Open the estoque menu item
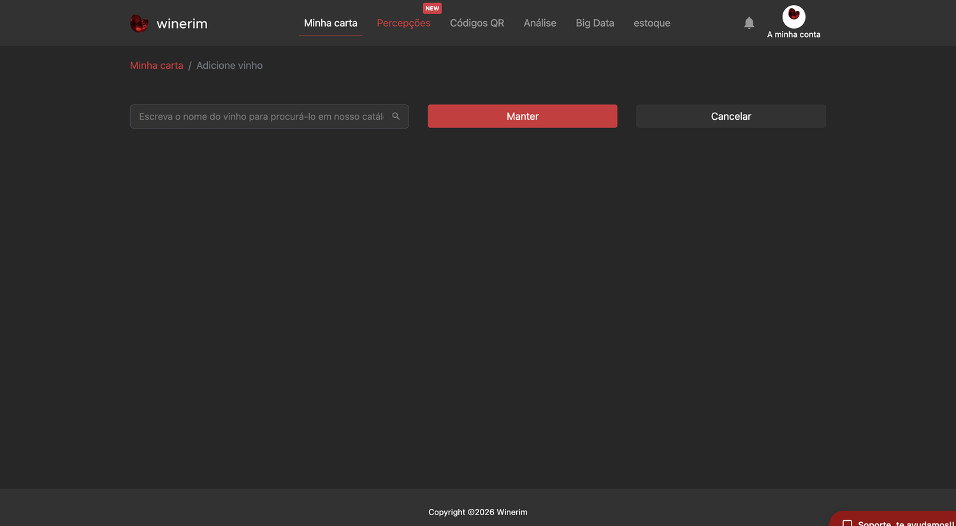Viewport: 956px width, 526px height. tap(651, 23)
